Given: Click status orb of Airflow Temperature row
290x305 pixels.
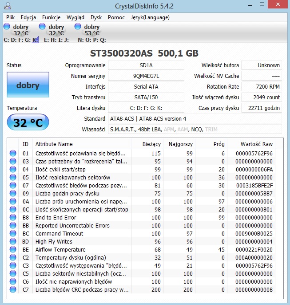Looking at the screenshot, I should coord(13,249).
